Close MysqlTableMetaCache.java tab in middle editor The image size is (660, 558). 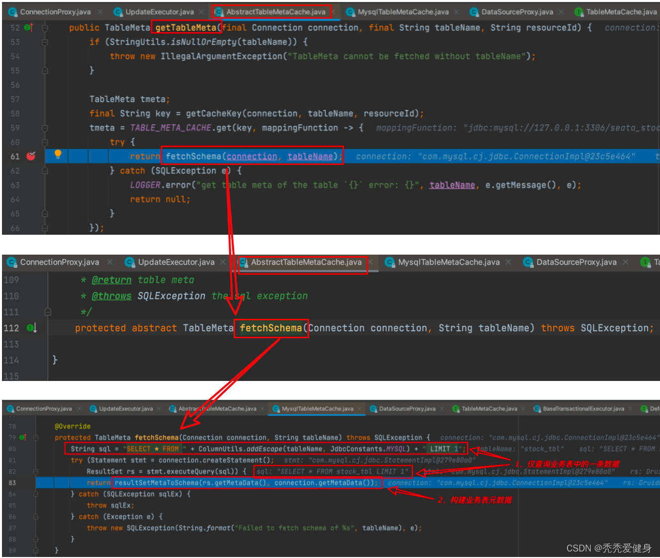508,262
